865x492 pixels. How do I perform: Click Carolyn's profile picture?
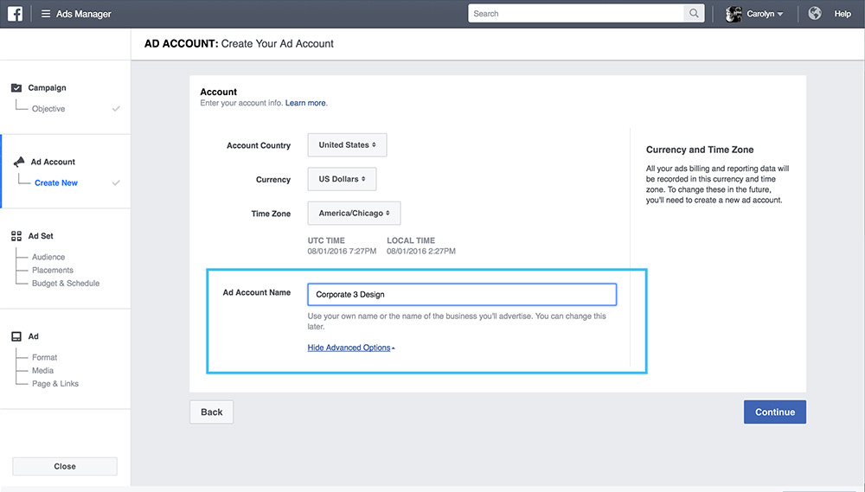coord(734,14)
